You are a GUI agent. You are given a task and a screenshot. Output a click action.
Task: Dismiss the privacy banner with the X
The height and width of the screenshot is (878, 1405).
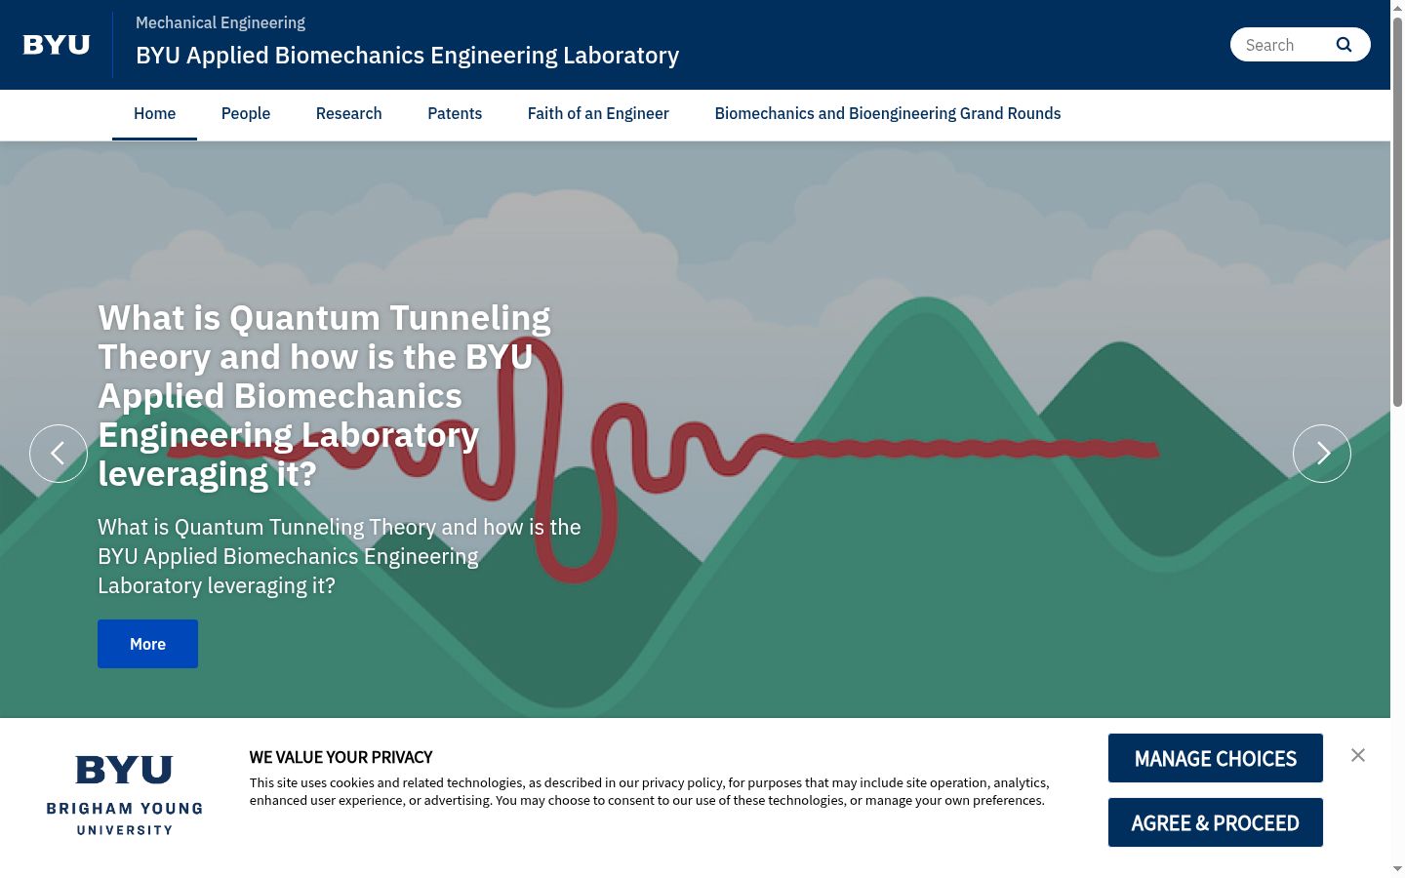(x=1358, y=755)
